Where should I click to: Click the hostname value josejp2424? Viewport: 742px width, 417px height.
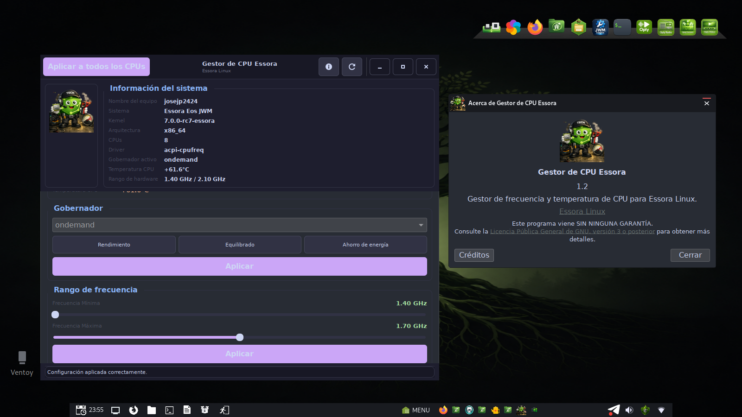click(181, 101)
